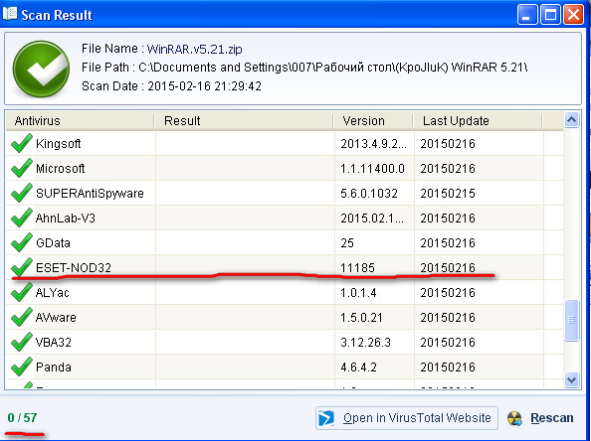Click GData version 25
Image resolution: width=591 pixels, height=441 pixels.
pos(347,242)
